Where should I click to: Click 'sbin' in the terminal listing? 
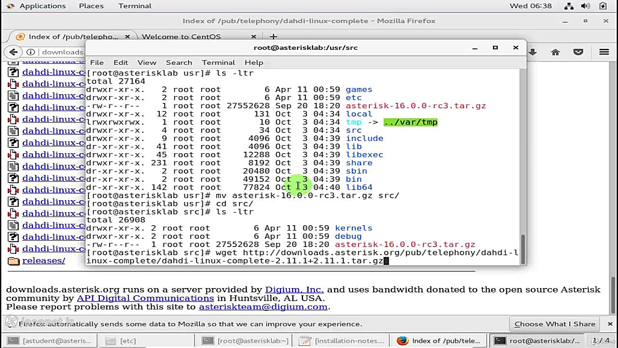click(x=356, y=171)
